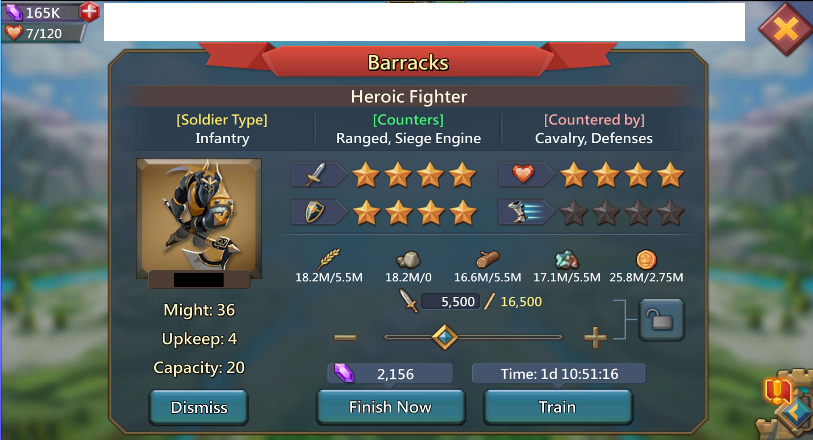Click the Train button
The image size is (813, 440).
(558, 407)
